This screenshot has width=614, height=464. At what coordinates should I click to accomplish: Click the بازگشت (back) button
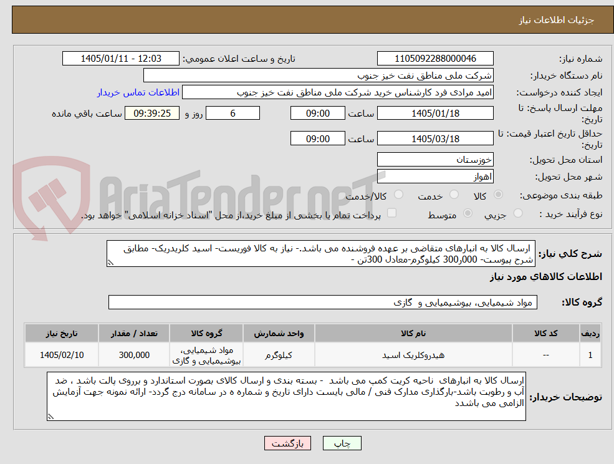tap(287, 443)
